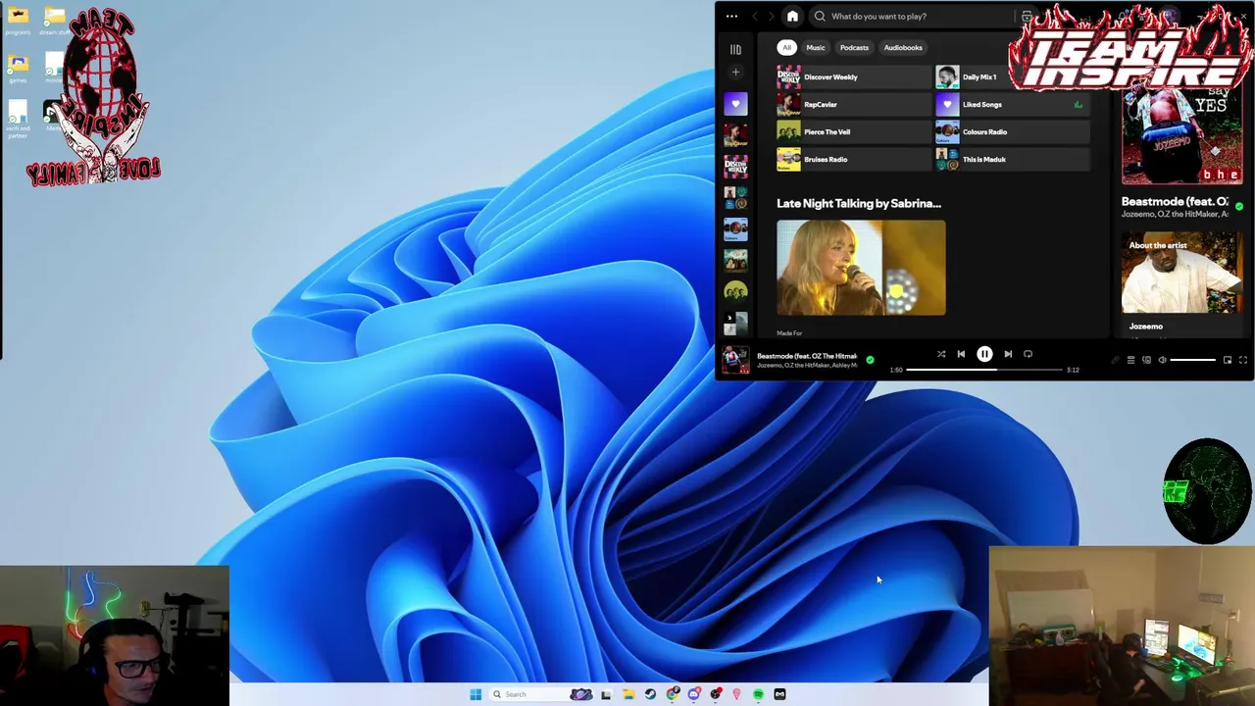Viewport: 1255px width, 706px height.
Task: Open the miniplayer
Action: [1227, 360]
